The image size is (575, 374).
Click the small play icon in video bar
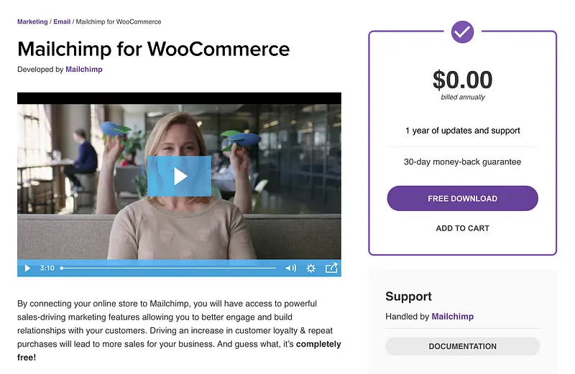click(27, 268)
